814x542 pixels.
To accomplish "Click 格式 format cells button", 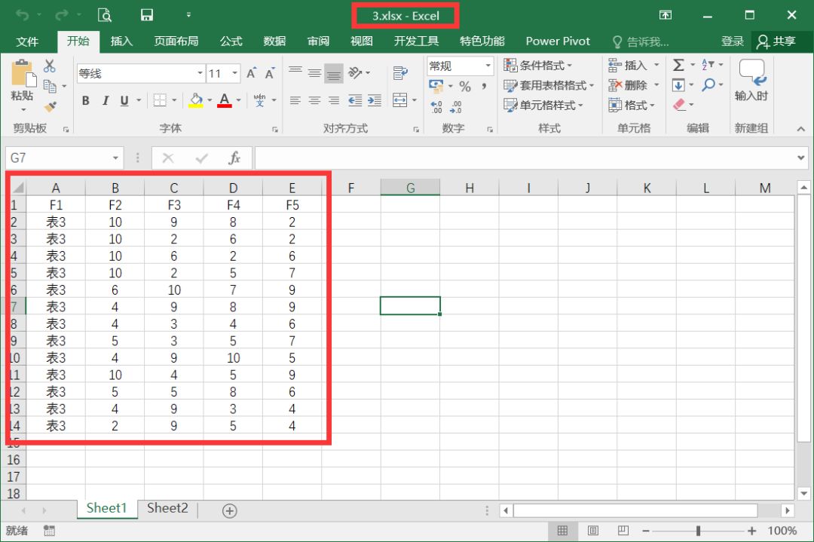I will (632, 106).
